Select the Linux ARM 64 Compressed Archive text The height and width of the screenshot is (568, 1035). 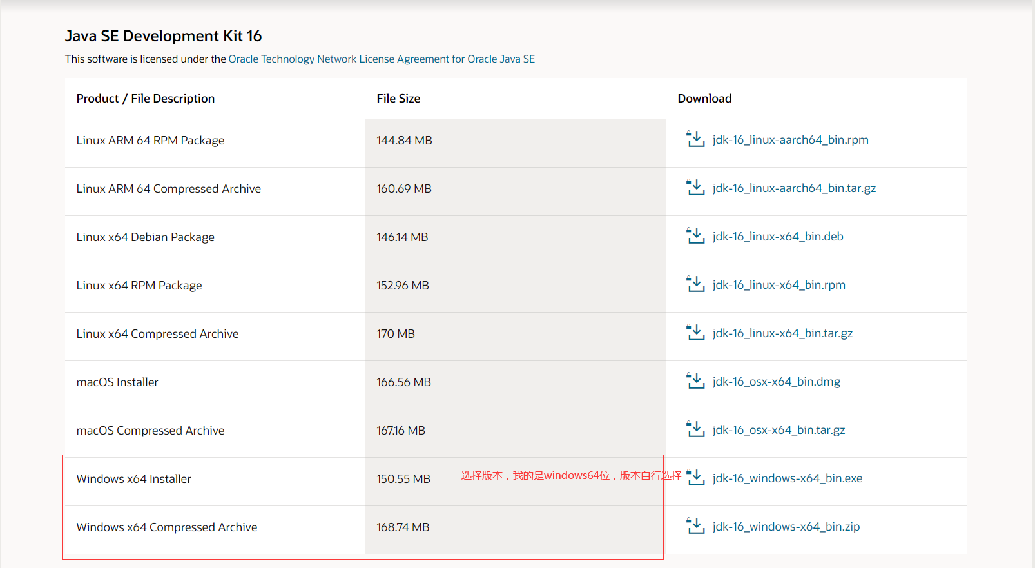point(169,189)
